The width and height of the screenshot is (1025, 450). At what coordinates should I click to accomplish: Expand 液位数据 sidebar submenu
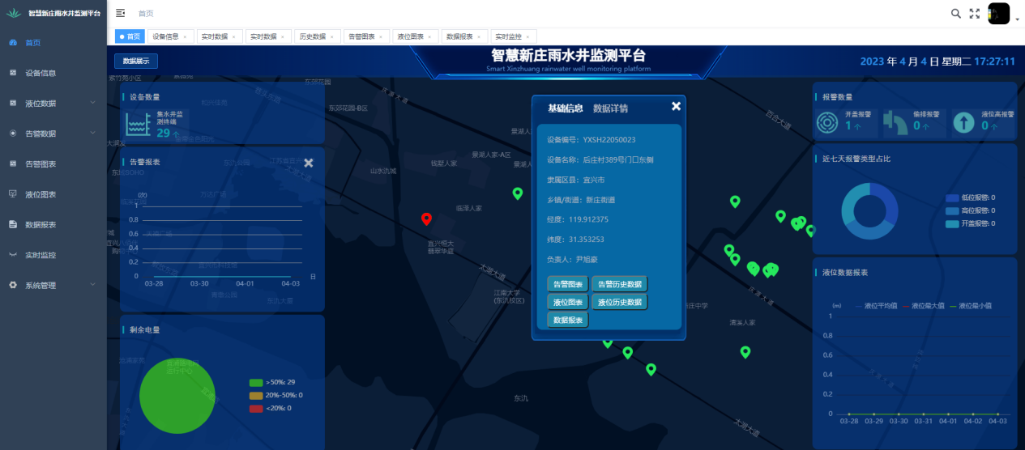(53, 103)
